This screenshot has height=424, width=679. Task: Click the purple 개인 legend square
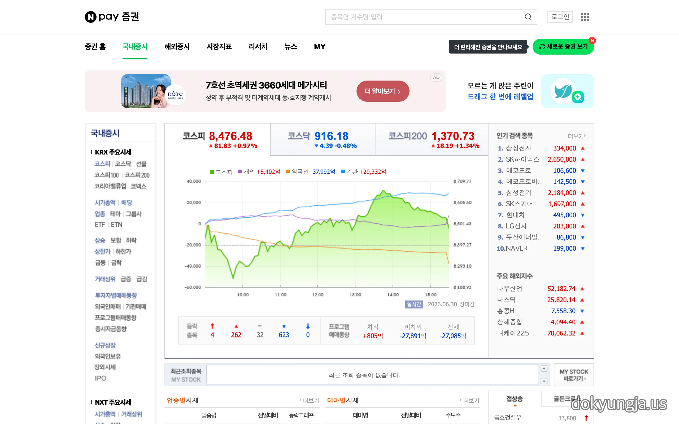[x=240, y=172]
